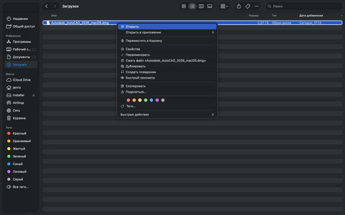Open Сеть in the sidebar
This screenshot has height=215, width=345.
click(x=21, y=110)
